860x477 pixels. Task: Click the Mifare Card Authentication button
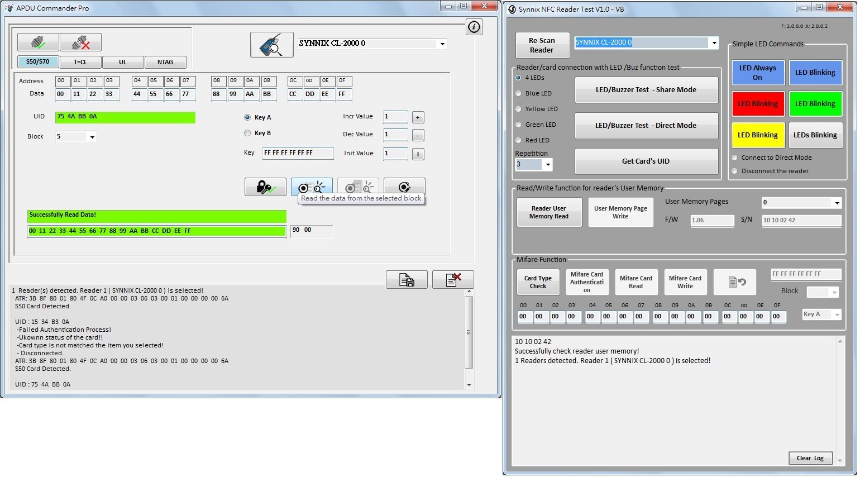click(x=587, y=282)
